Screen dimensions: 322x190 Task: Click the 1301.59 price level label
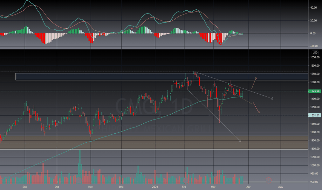click(315, 115)
